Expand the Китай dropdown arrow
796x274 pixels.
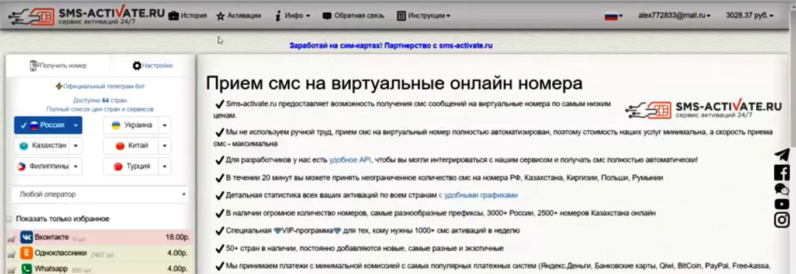click(165, 145)
